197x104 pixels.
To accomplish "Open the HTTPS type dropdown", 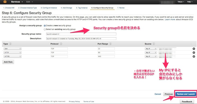I will [x=13, y=56].
